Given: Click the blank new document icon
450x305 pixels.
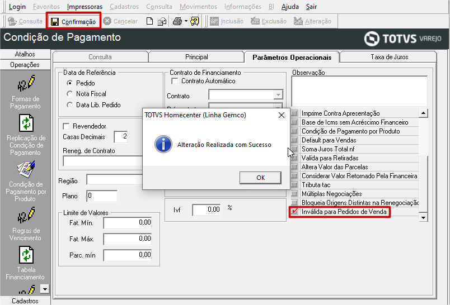Looking at the screenshot, I should [149, 21].
